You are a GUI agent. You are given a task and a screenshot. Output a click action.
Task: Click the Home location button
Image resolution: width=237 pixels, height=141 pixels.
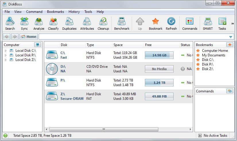(x=29, y=37)
